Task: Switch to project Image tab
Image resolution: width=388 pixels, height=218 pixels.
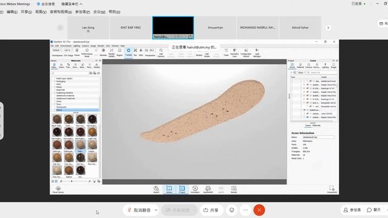Action: pyautogui.click(x=333, y=65)
